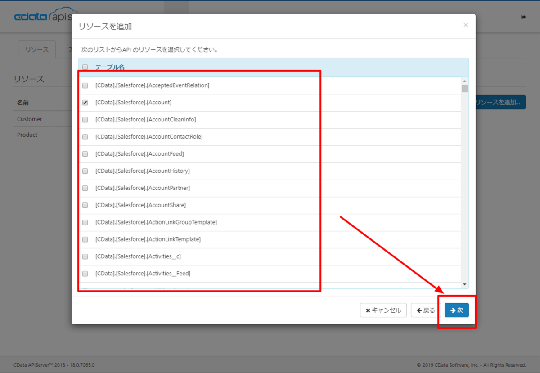Check the ActionLinkTemplate checkbox
The image size is (540, 373).
[85, 239]
